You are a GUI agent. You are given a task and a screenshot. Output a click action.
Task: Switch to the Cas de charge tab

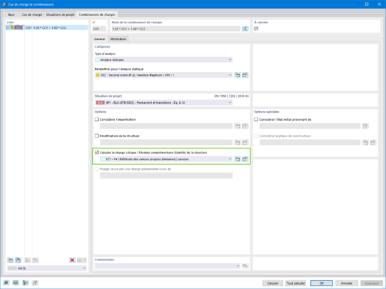[32, 15]
